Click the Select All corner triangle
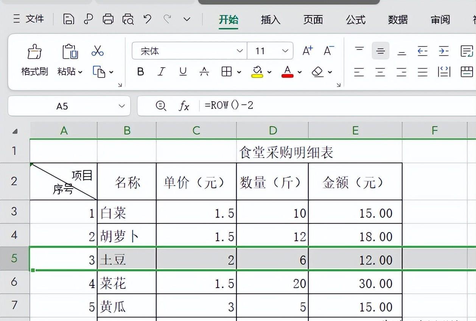 (x=15, y=131)
